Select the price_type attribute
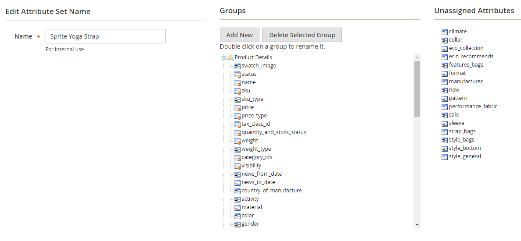The width and height of the screenshot is (521, 241). pyautogui.click(x=254, y=115)
